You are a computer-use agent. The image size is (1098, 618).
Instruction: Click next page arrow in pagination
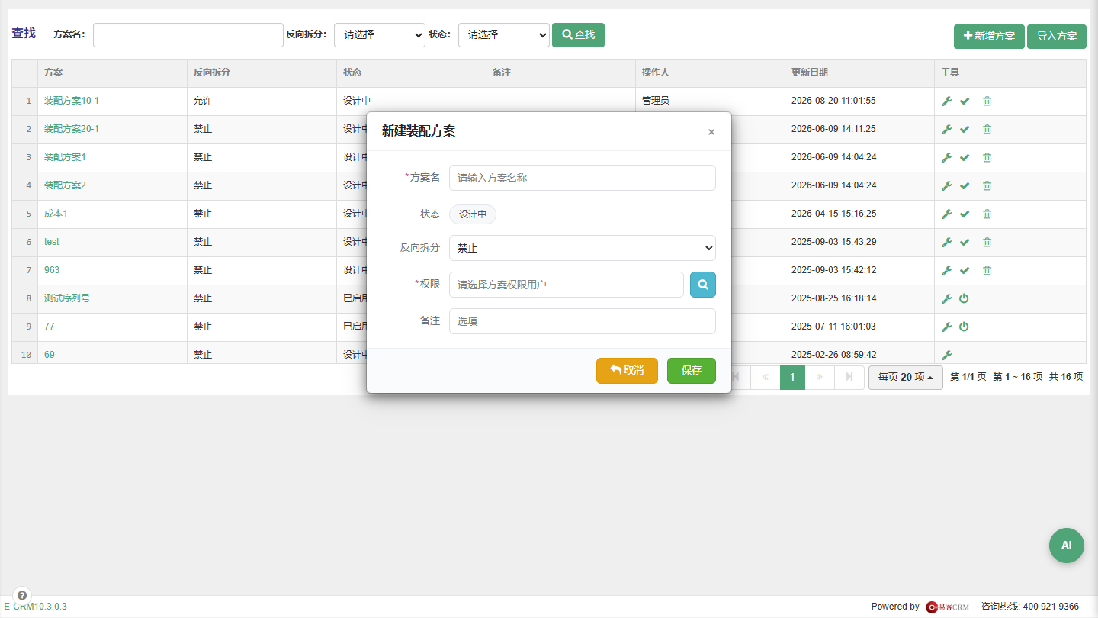click(820, 378)
